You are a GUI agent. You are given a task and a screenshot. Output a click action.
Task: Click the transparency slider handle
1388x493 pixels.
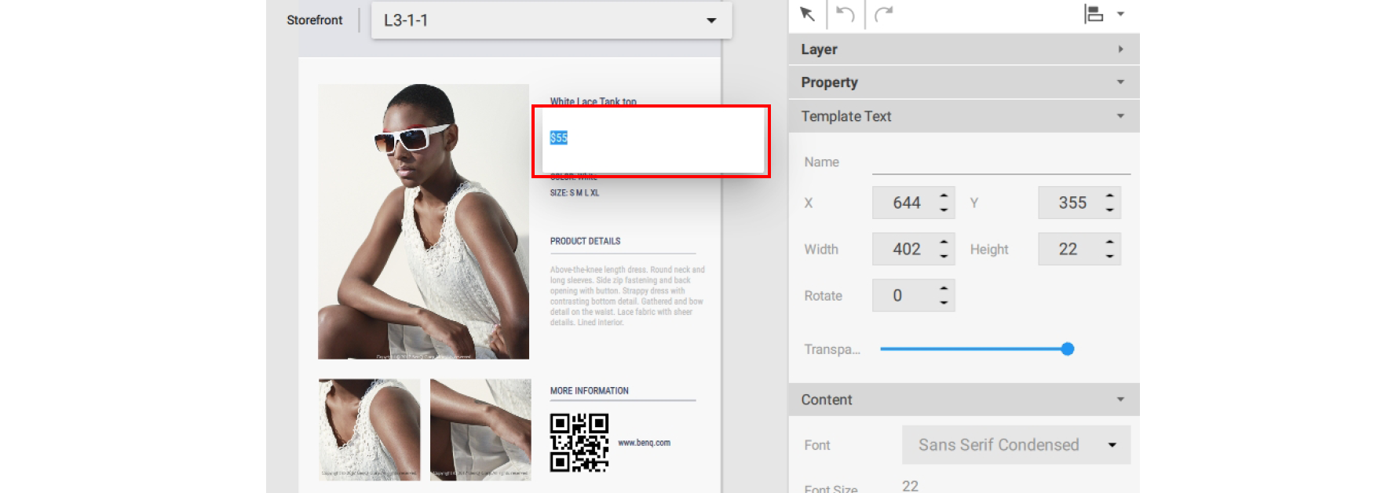click(x=1067, y=349)
